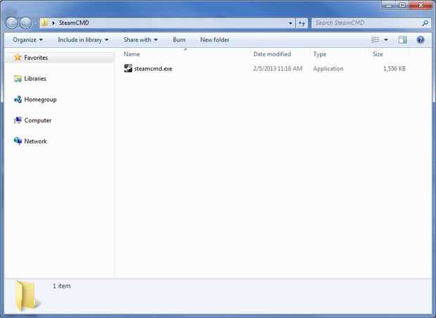436x318 pixels.
Task: Click the Favorites star icon
Action: tap(18, 57)
